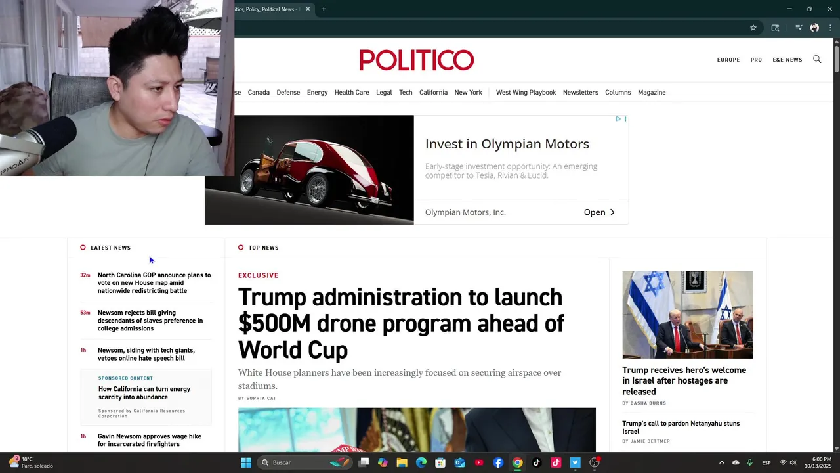Launch Microsoft Edge from the taskbar

[421, 462]
